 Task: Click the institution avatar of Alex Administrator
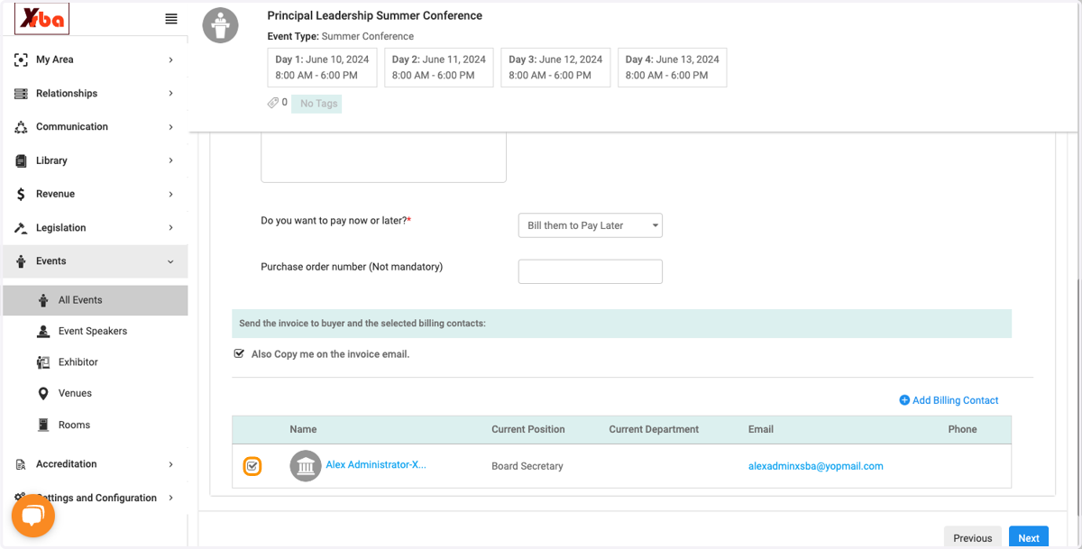[x=306, y=466]
